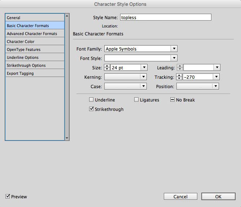Open the Kerning dropdown
Image resolution: width=241 pixels, height=207 pixels.
126,77
